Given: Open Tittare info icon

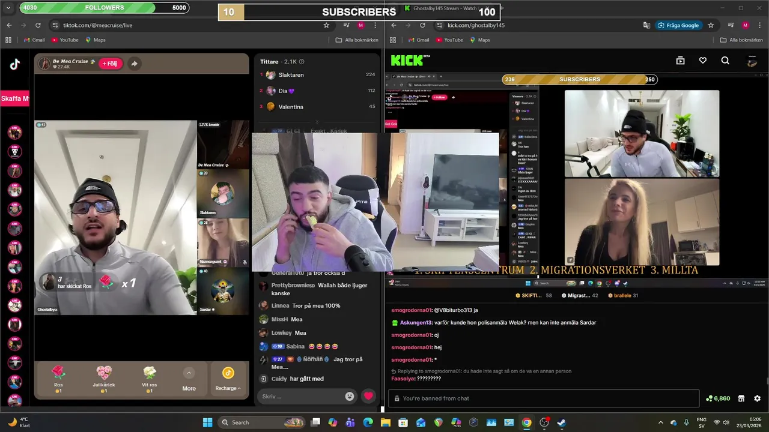Looking at the screenshot, I should click(x=302, y=62).
